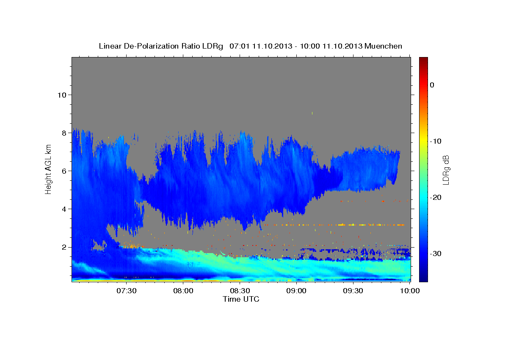
Task: Click the plot title 'Linear De-Polarization Ratio LDRg'
Action: click(x=160, y=46)
